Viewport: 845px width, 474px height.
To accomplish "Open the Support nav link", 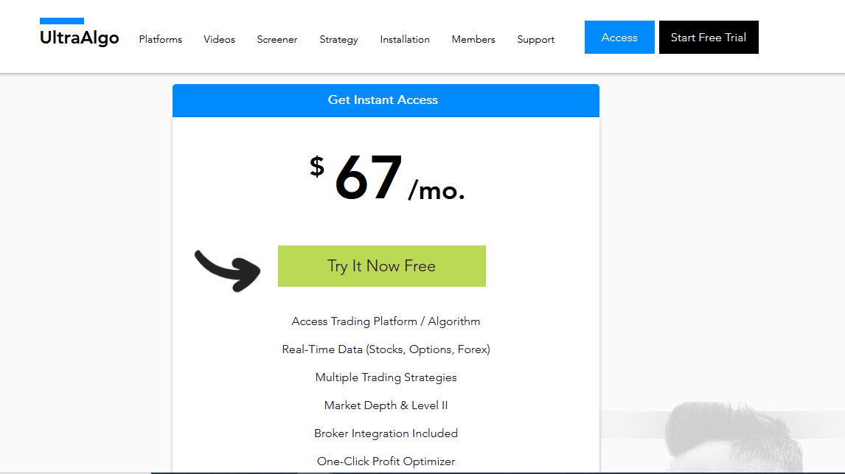I will click(x=535, y=40).
